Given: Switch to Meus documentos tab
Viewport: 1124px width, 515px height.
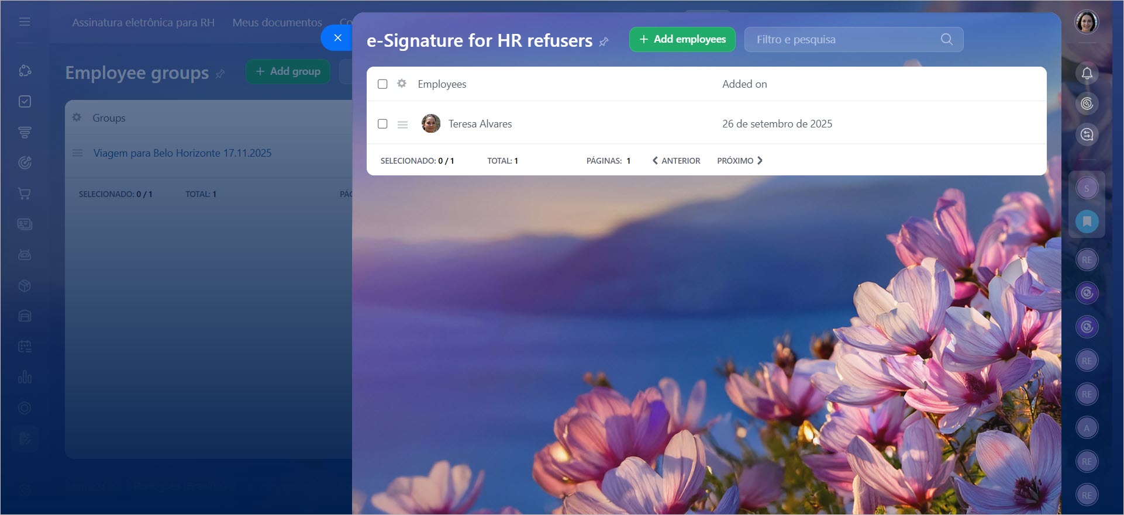Looking at the screenshot, I should [277, 22].
